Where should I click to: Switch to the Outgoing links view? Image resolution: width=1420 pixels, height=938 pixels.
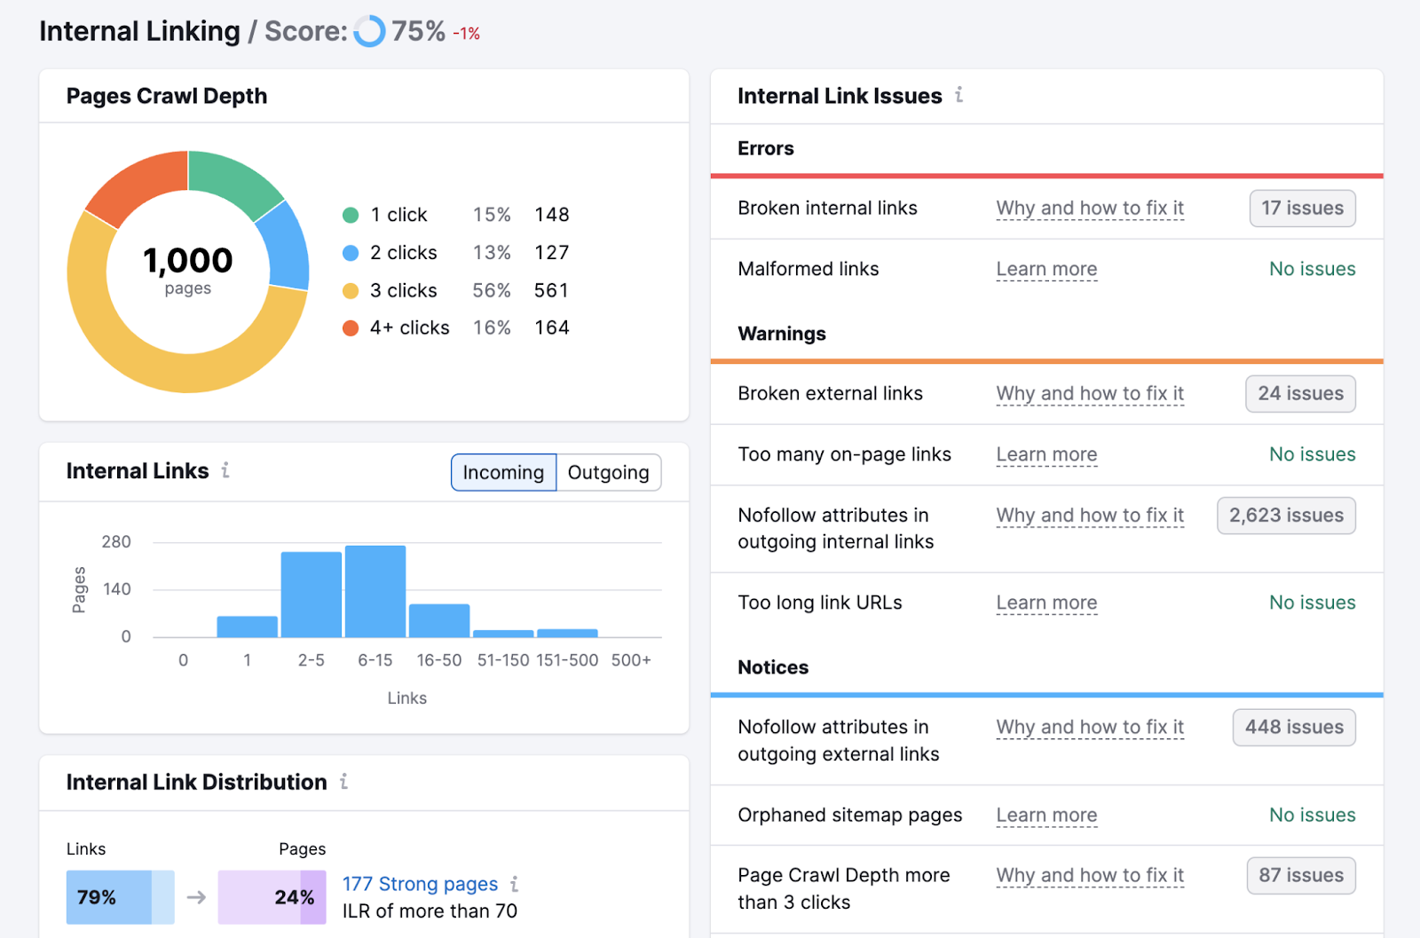608,472
